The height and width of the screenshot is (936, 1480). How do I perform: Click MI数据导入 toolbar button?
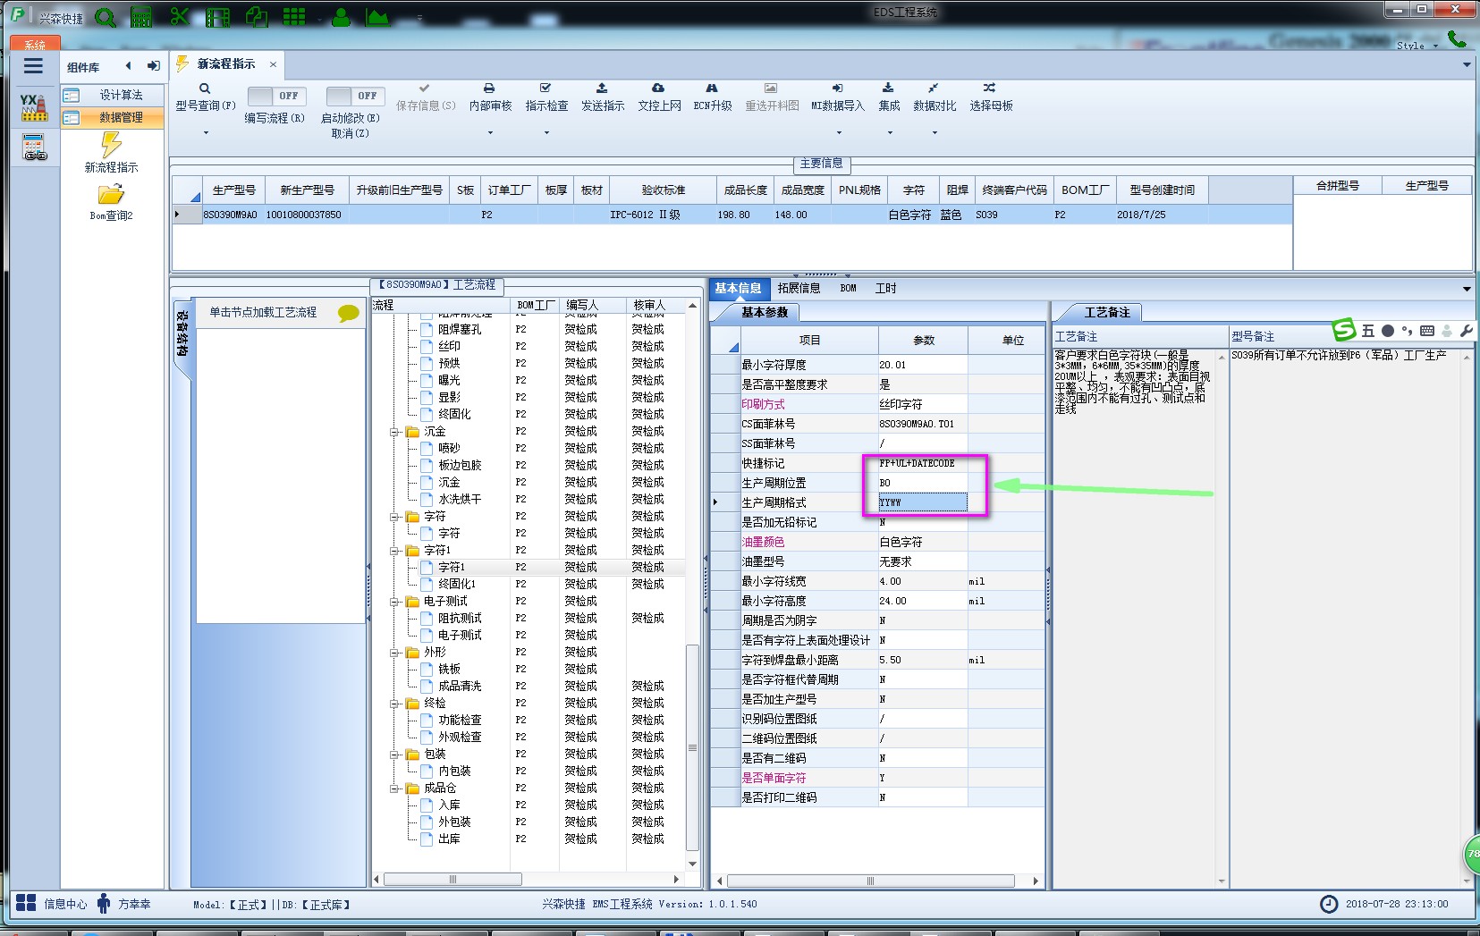pos(838,97)
